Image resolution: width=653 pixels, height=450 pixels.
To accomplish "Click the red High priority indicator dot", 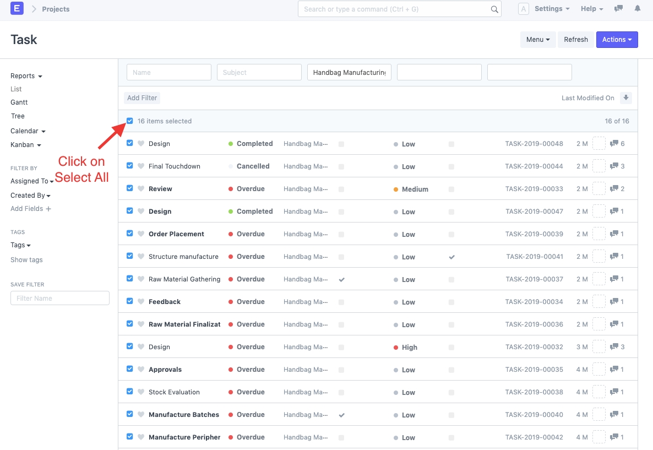I will (396, 348).
